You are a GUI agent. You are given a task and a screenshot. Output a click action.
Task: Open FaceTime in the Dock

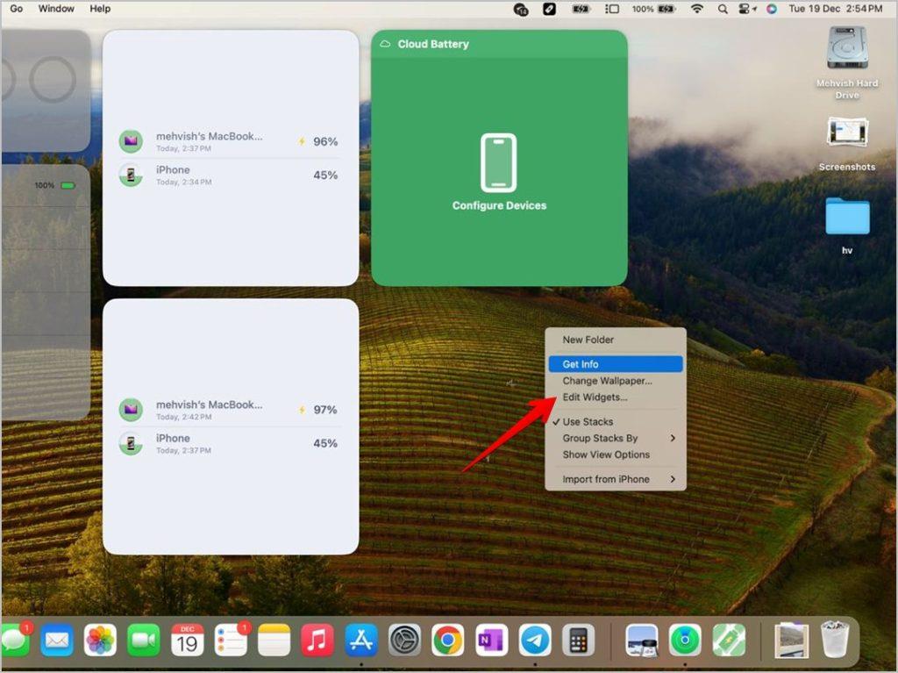pyautogui.click(x=144, y=640)
